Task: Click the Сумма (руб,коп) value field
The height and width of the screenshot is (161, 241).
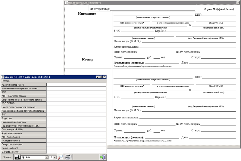Action: coord(76,148)
